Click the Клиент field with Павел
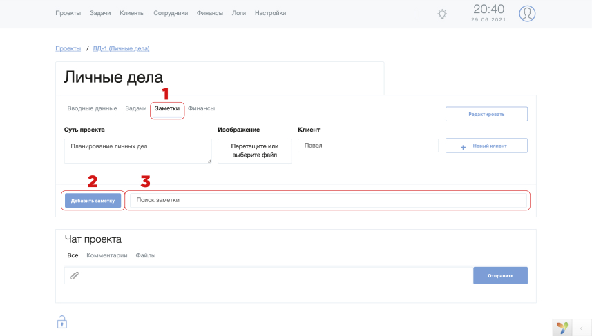The image size is (592, 336). pyautogui.click(x=368, y=146)
